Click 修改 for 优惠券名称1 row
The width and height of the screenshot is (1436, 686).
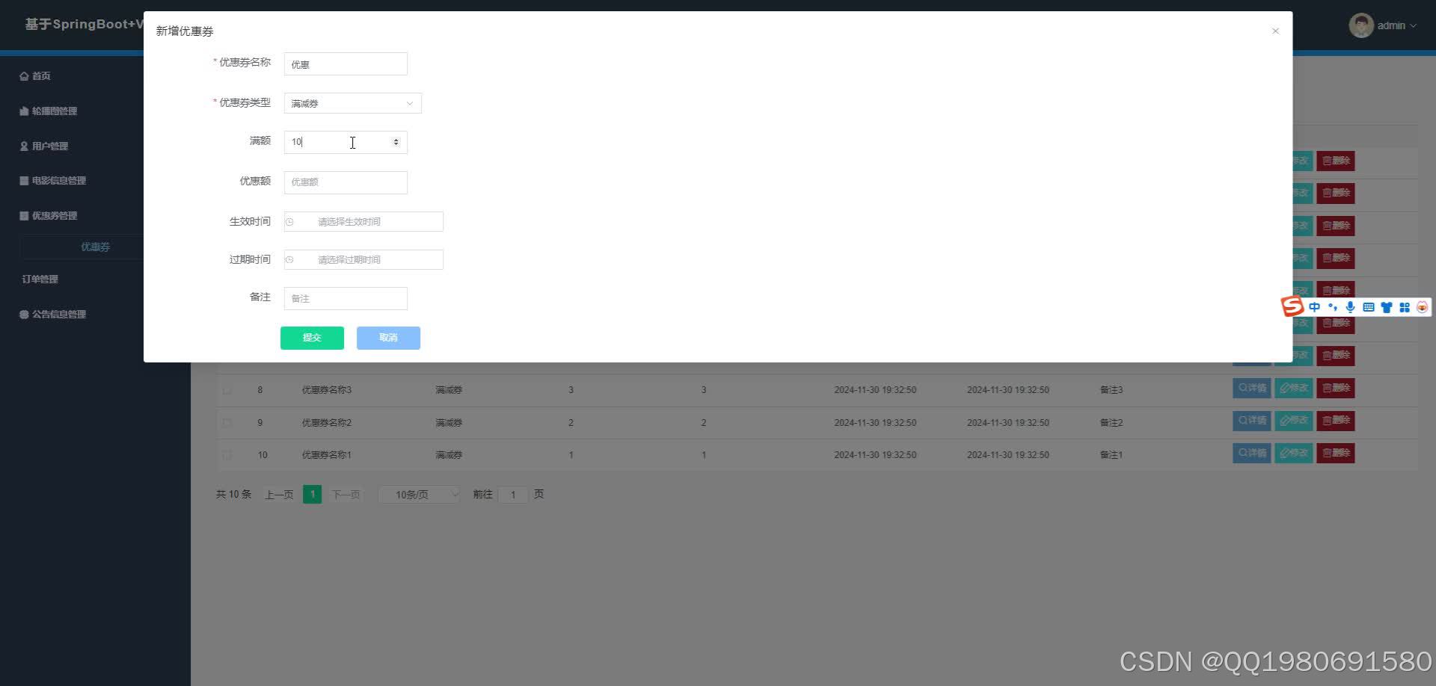(1293, 453)
